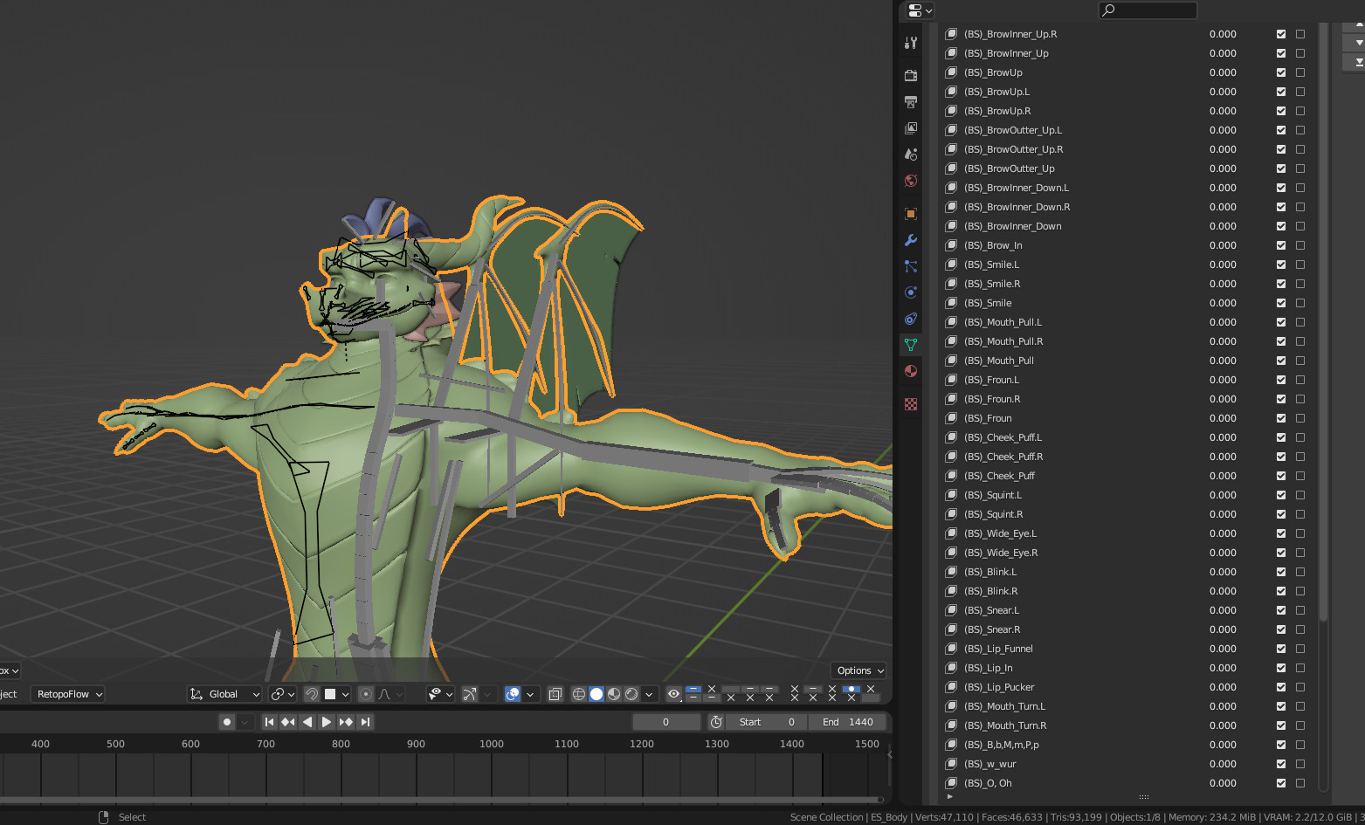Open the RetopoFlow dropdown menu
1365x825 pixels.
pos(68,694)
